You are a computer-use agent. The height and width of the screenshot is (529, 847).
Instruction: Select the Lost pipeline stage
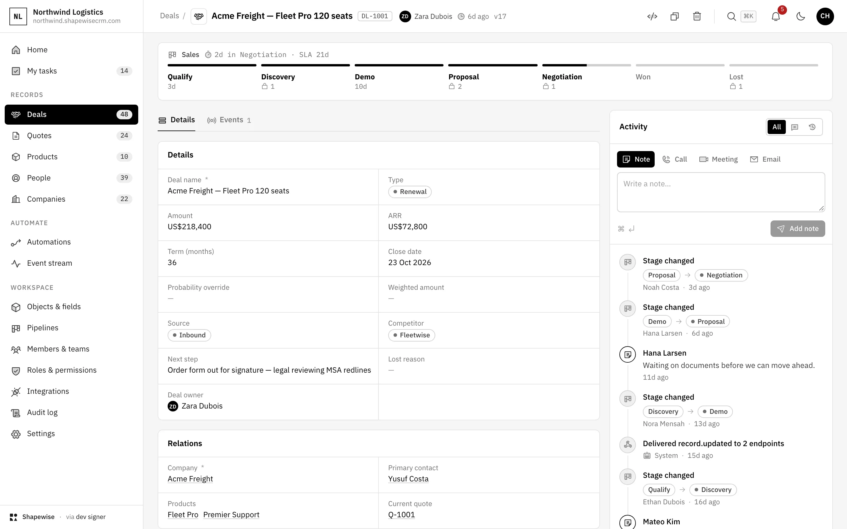click(x=773, y=77)
